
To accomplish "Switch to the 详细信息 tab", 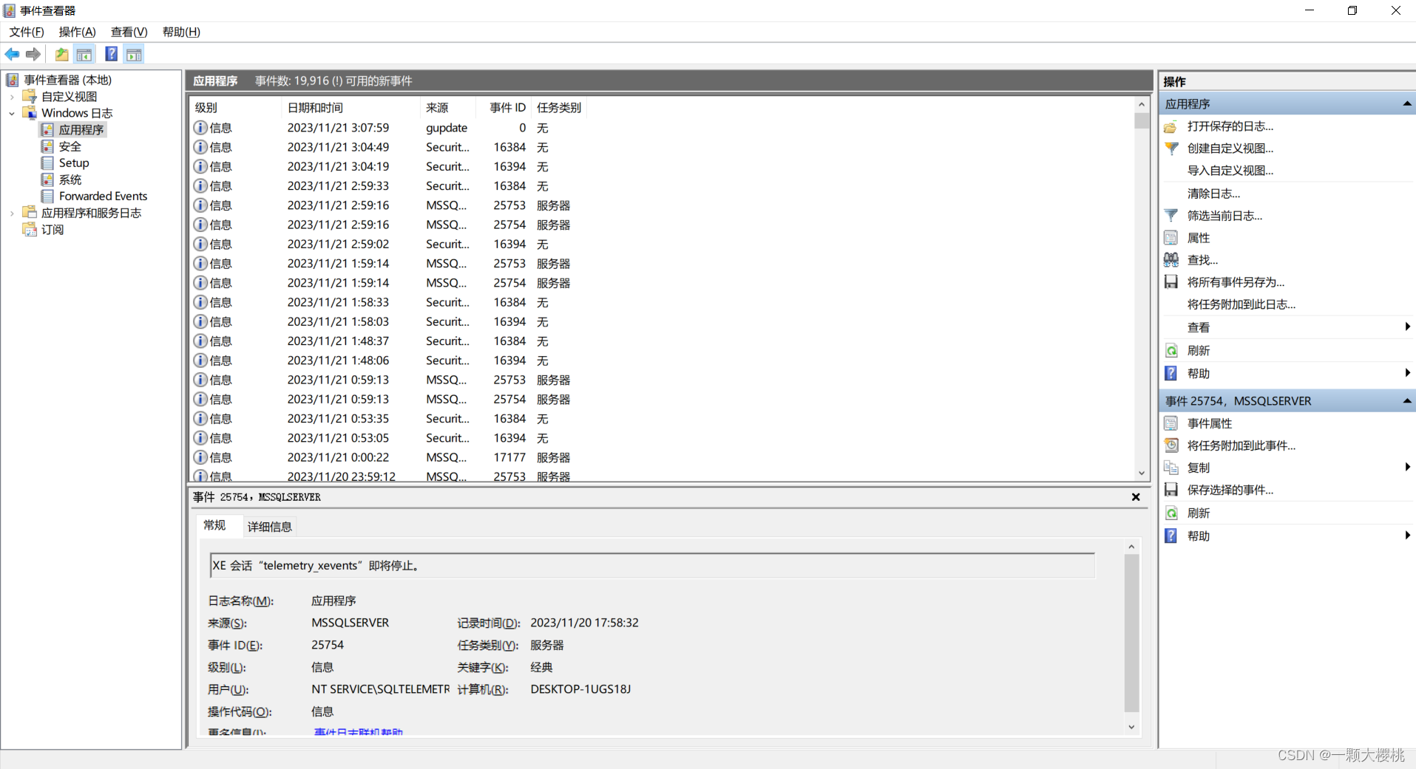I will tap(269, 527).
